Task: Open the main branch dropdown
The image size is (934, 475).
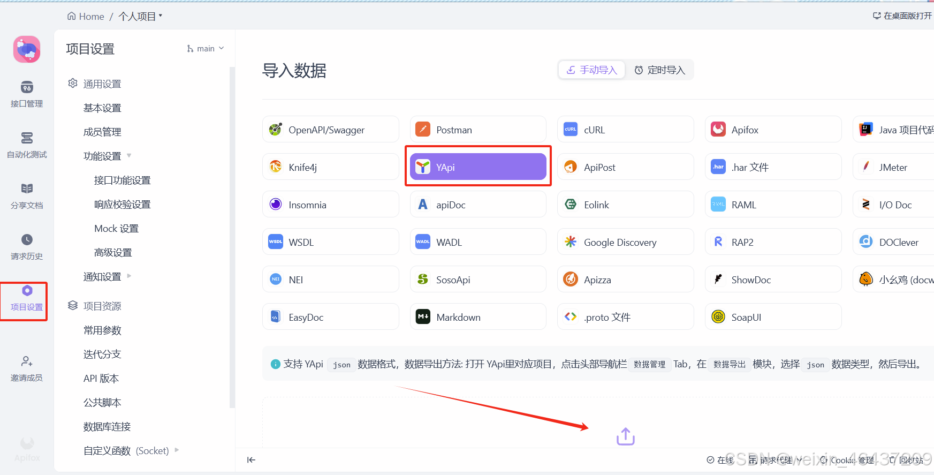Action: (x=206, y=49)
